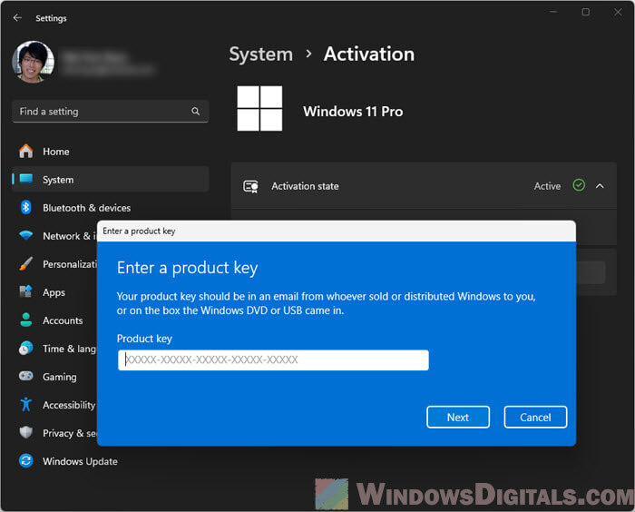Minimize the Settings window
Screen dimensions: 635x512
point(553,12)
